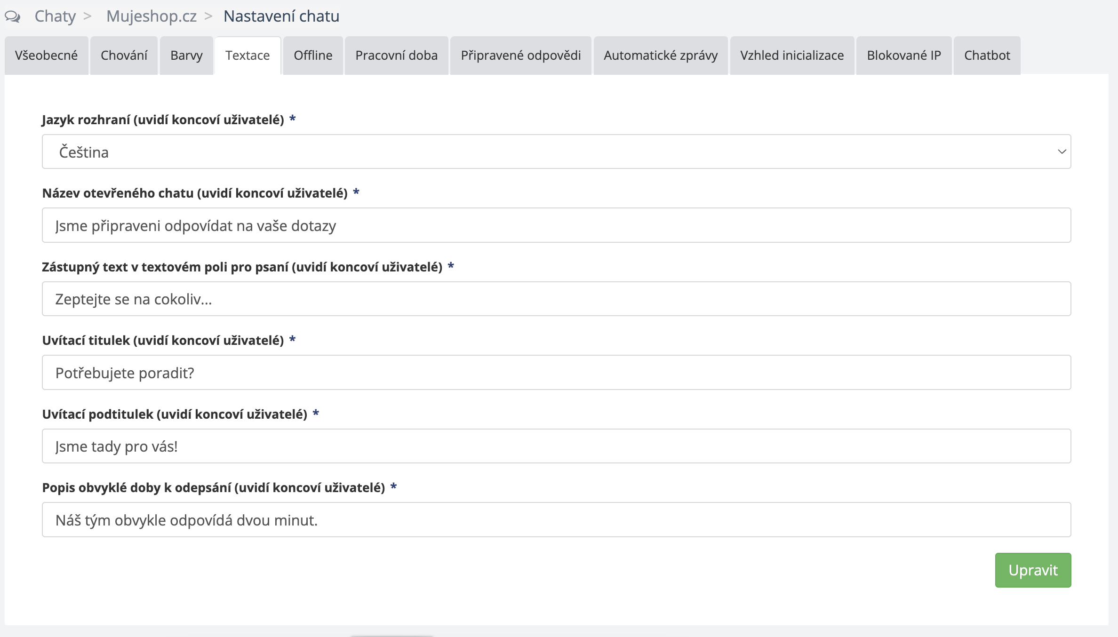1118x637 pixels.
Task: Focus the Zeptejte se na cokoliv field
Action: point(556,299)
